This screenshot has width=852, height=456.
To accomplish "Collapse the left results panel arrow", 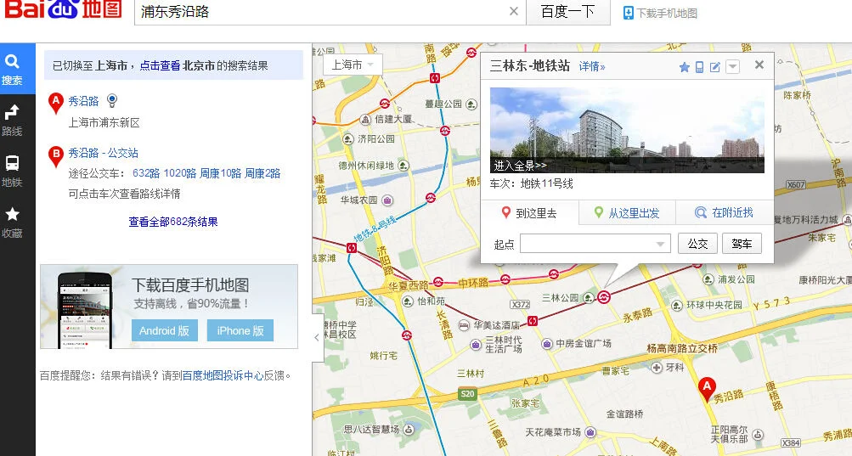I will [x=318, y=337].
